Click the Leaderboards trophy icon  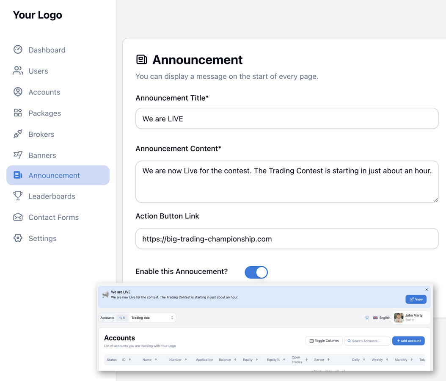coord(18,196)
